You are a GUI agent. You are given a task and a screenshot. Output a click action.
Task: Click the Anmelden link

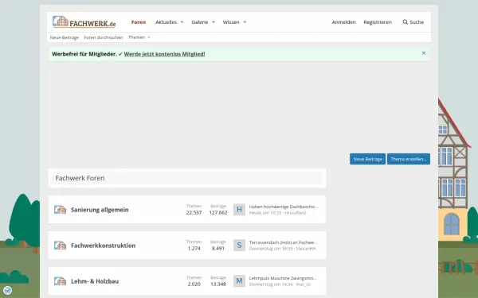pos(344,22)
